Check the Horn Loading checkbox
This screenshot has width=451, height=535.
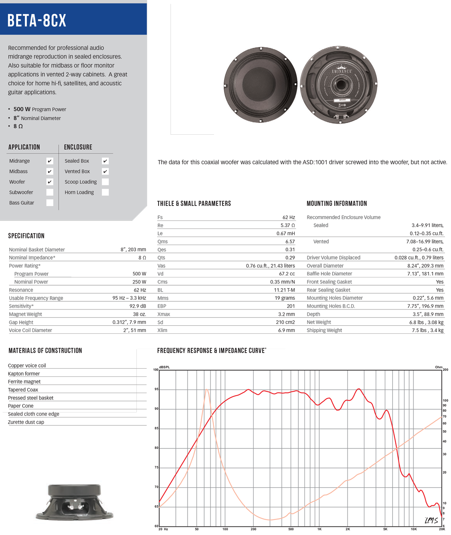click(x=105, y=192)
